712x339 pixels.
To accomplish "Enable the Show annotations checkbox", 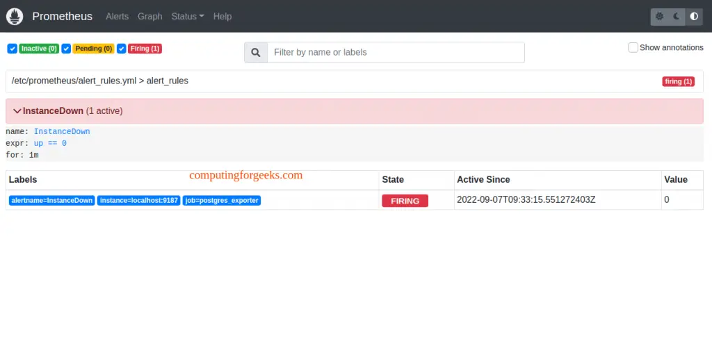I will 633,47.
